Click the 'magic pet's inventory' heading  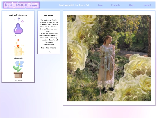18,15
